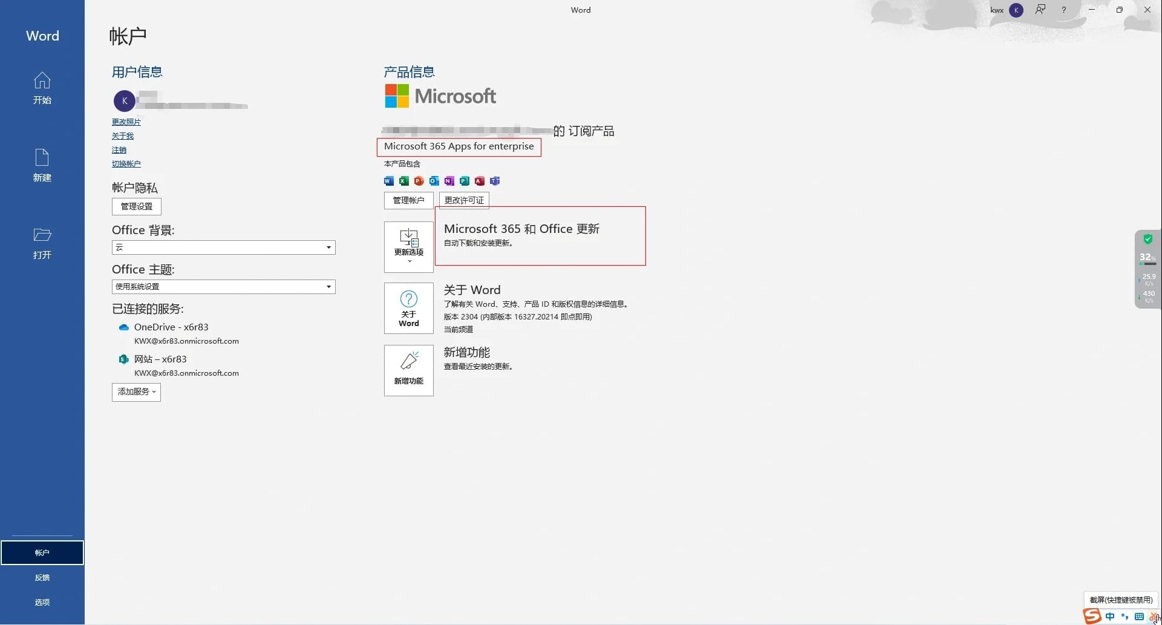
Task: Click the OneNote app icon in product list
Action: [449, 181]
